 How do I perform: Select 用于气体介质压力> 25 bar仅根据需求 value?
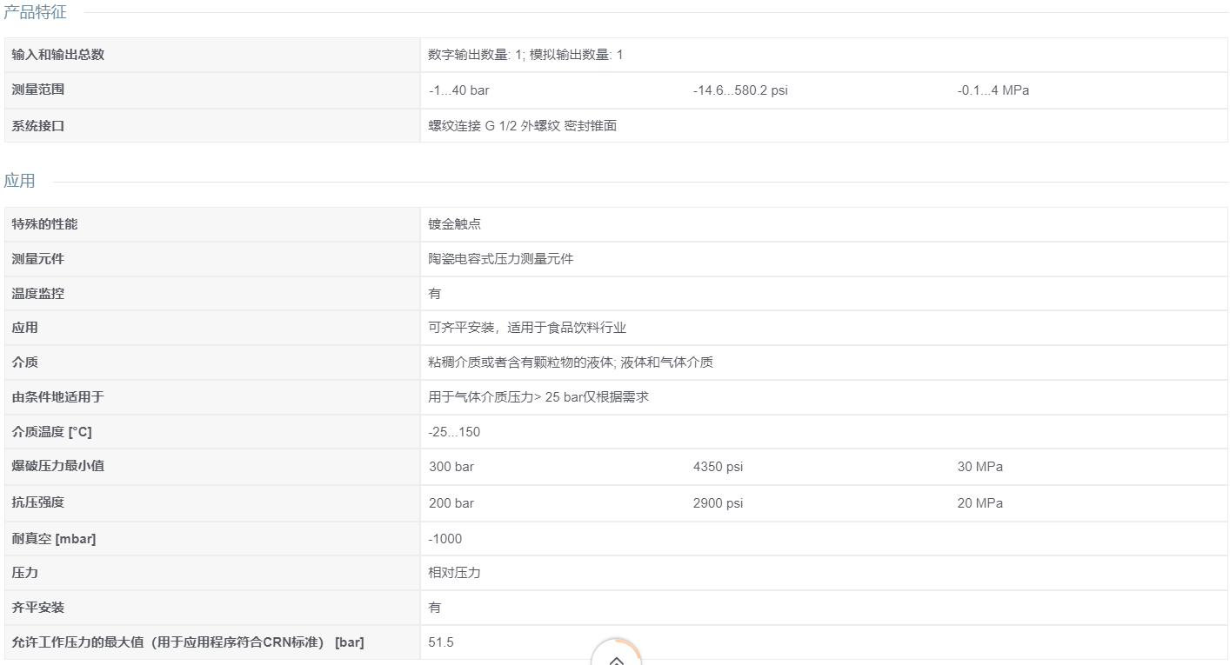tap(538, 397)
